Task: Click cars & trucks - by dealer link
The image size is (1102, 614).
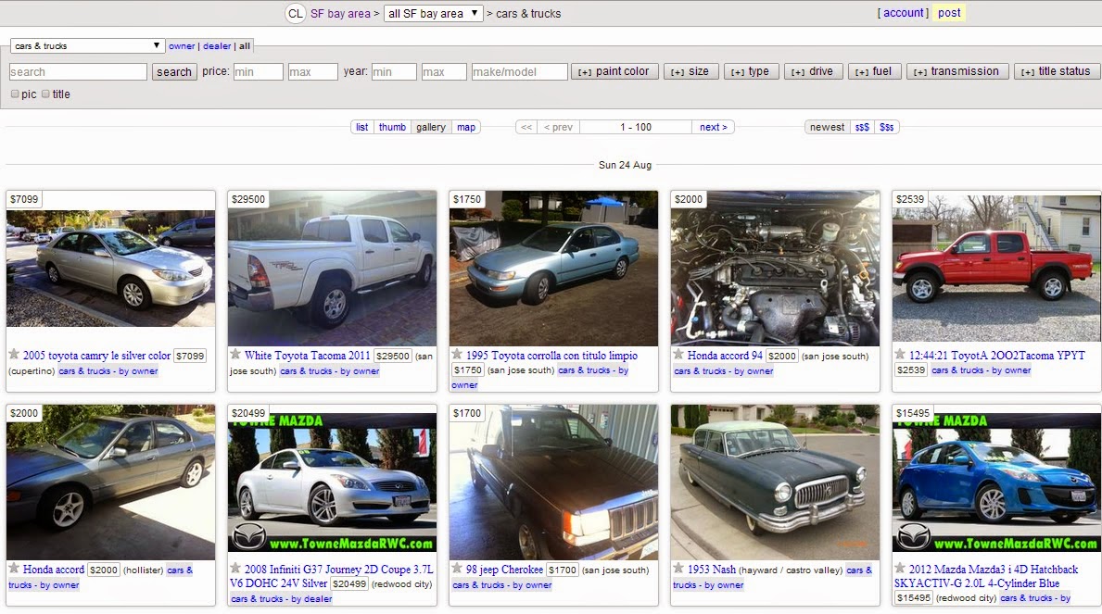Action: click(x=281, y=598)
